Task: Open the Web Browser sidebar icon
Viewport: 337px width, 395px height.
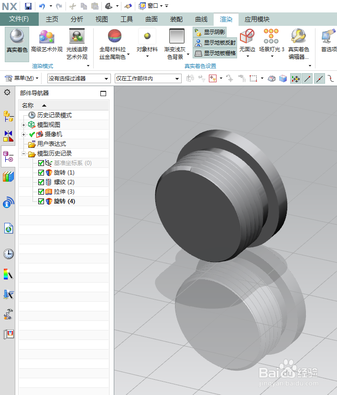Action: pyautogui.click(x=8, y=229)
